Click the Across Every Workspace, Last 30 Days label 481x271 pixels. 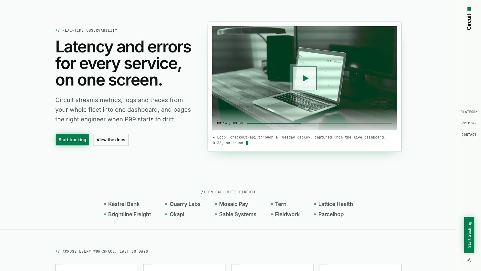click(102, 251)
